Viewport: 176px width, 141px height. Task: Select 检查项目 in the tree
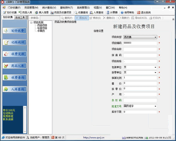(42, 28)
